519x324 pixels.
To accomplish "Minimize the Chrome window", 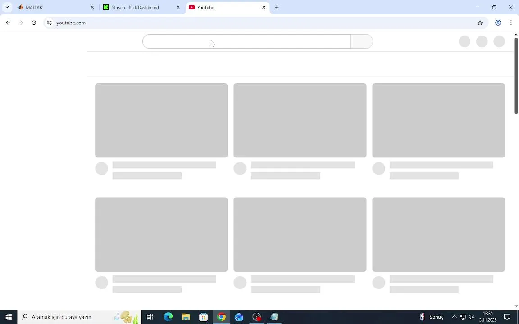I will coord(477,7).
